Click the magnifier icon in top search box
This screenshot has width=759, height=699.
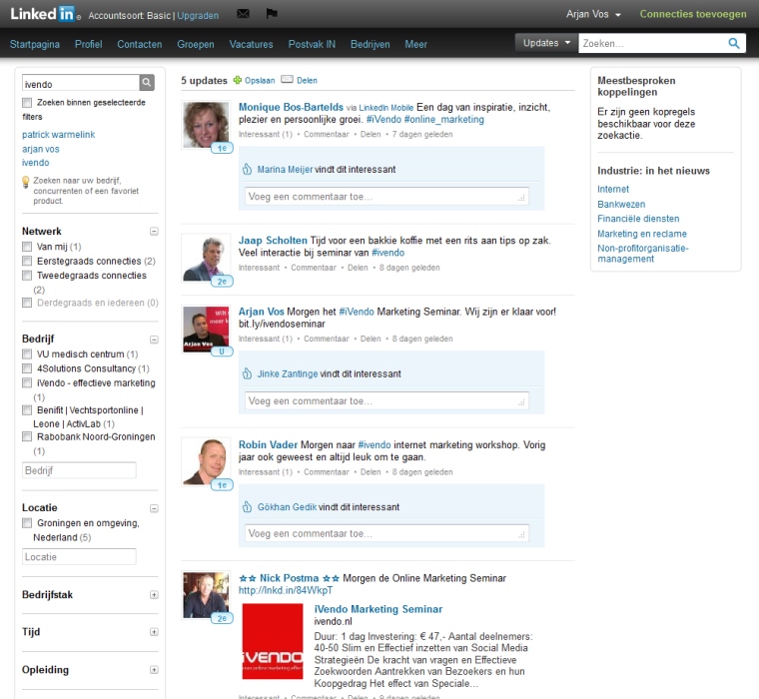coord(734,44)
